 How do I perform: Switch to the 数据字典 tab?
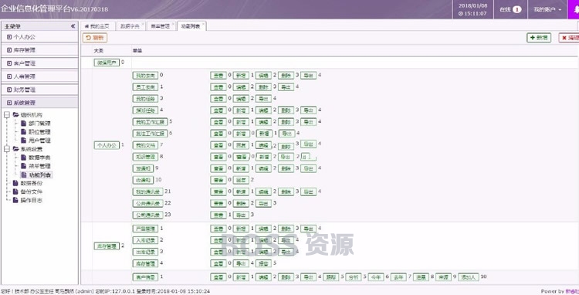(130, 26)
